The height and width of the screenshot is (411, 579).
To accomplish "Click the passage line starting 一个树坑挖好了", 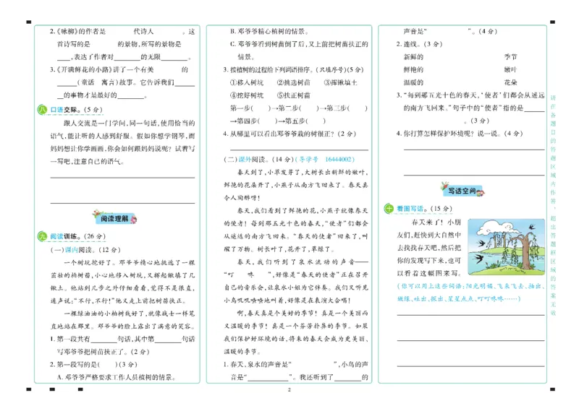I will click(x=130, y=262).
